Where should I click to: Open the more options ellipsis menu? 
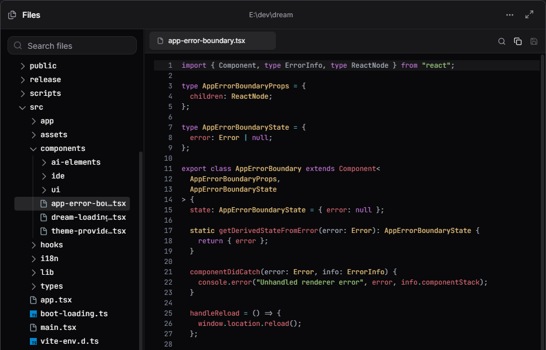click(x=510, y=15)
